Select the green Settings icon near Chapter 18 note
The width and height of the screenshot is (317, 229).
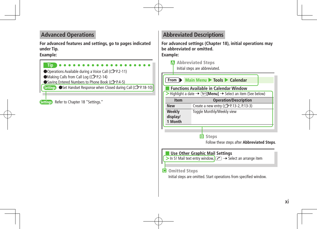(x=46, y=102)
